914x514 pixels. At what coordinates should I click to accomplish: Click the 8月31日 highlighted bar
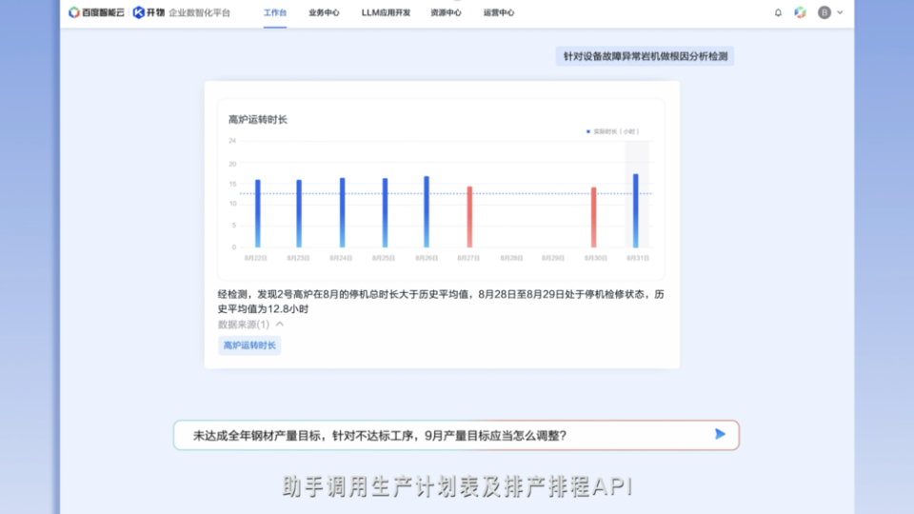click(x=636, y=209)
